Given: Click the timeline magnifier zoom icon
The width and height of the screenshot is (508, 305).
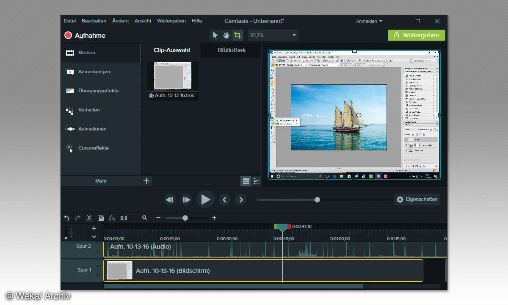Looking at the screenshot, I should pyautogui.click(x=145, y=218).
